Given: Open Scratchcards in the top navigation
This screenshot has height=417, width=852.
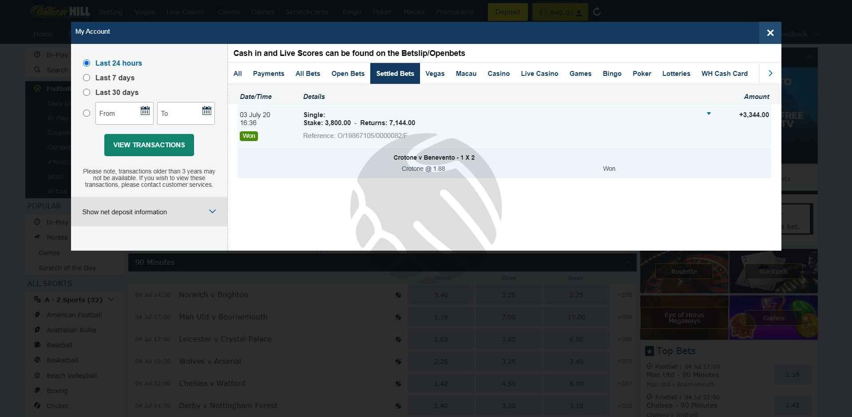Looking at the screenshot, I should tap(307, 12).
